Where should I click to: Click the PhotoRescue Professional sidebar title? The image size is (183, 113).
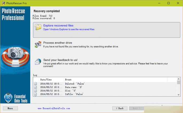coord(13,15)
